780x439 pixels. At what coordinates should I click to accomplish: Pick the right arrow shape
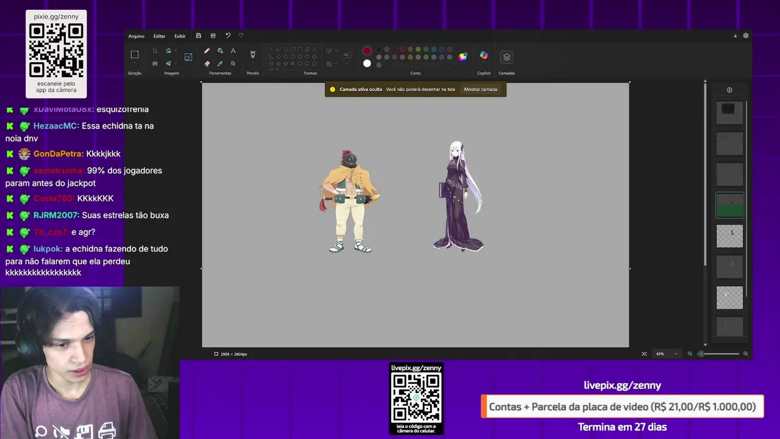pyautogui.click(x=300, y=56)
